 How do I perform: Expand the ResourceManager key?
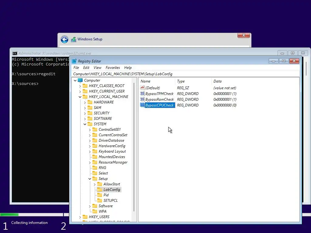click(x=90, y=163)
